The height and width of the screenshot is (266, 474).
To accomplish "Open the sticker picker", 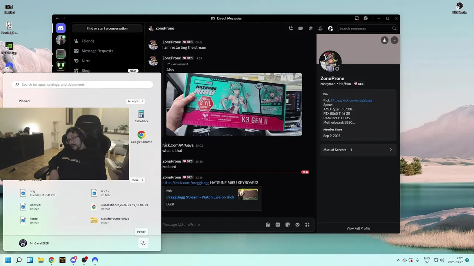I will pyautogui.click(x=287, y=225).
